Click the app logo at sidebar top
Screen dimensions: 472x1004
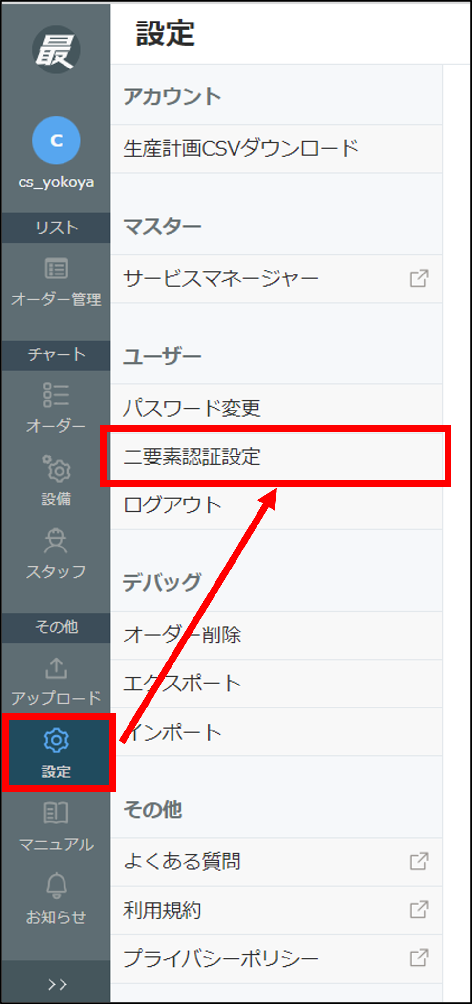pyautogui.click(x=56, y=50)
